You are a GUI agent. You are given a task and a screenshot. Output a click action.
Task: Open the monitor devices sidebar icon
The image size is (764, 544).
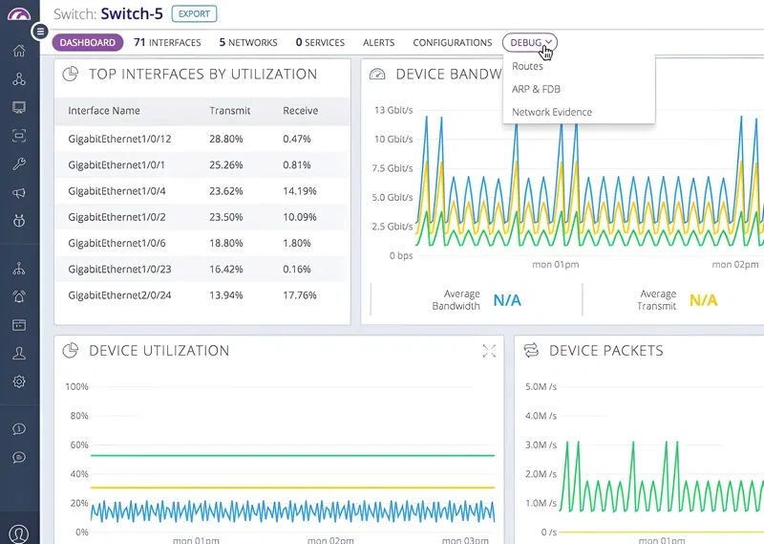pos(19,107)
